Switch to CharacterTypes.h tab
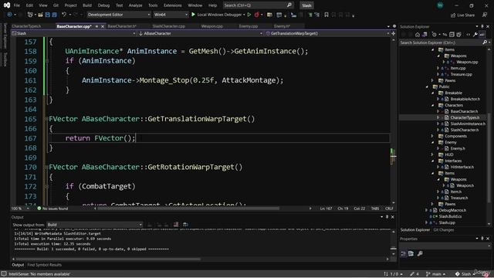Image resolution: width=494 pixels, height=278 pixels. coord(26,26)
